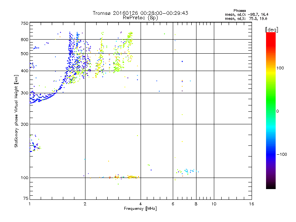Click the y-axis tick label "200"
The image size is (296, 222).
[x=24, y=124]
